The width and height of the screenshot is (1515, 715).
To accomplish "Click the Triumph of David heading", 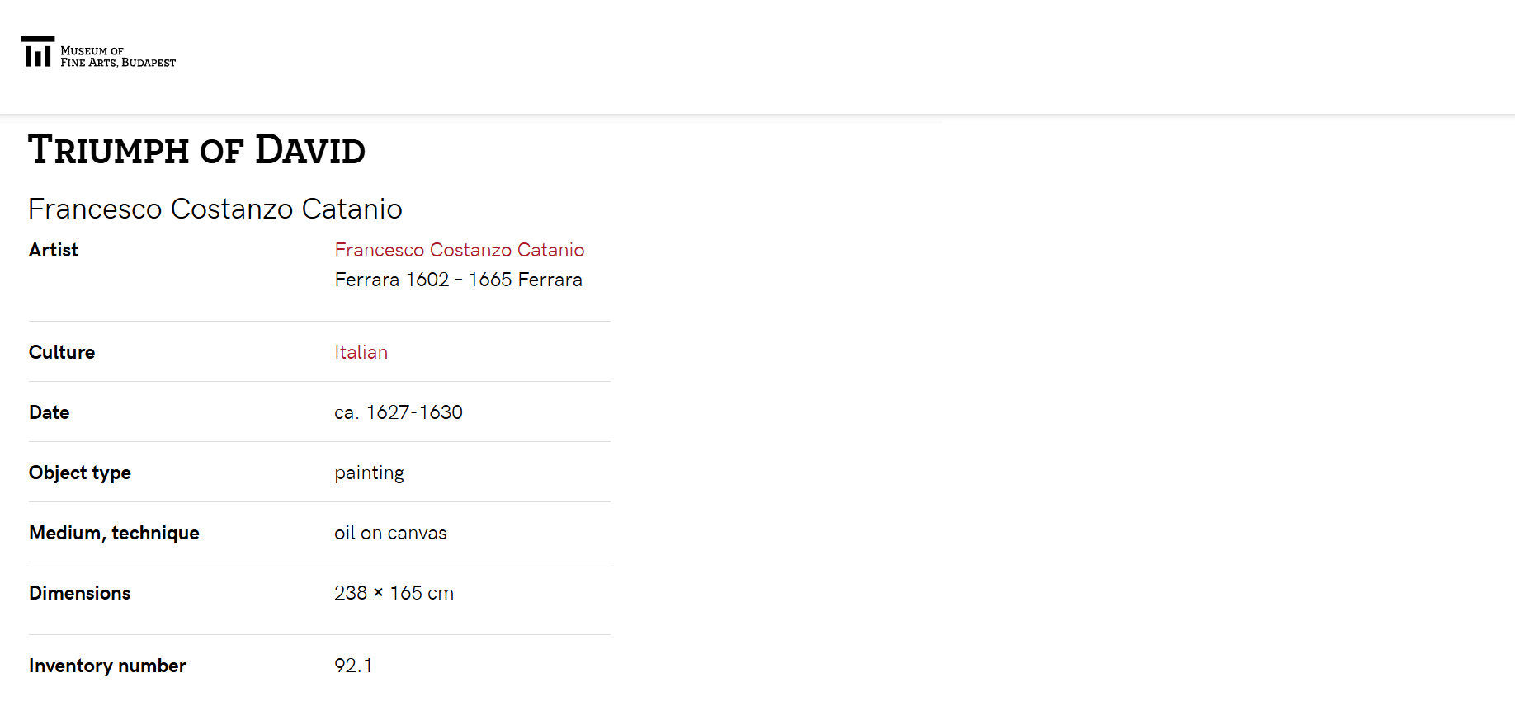I will point(196,150).
